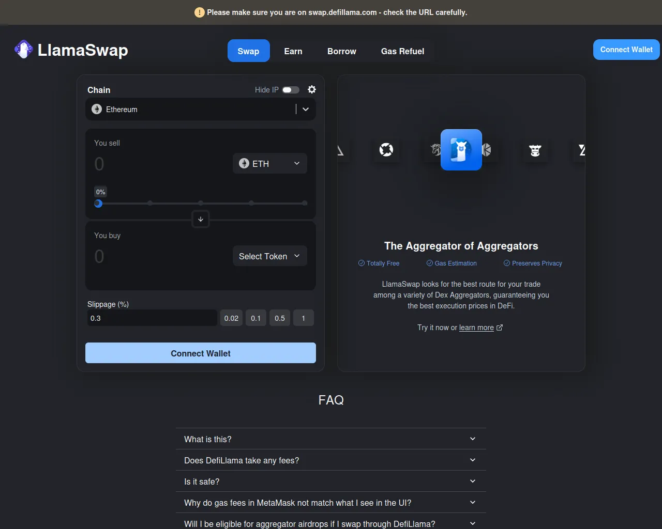Open the Select Token buy dropdown
Viewport: 662px width, 529px height.
point(270,256)
